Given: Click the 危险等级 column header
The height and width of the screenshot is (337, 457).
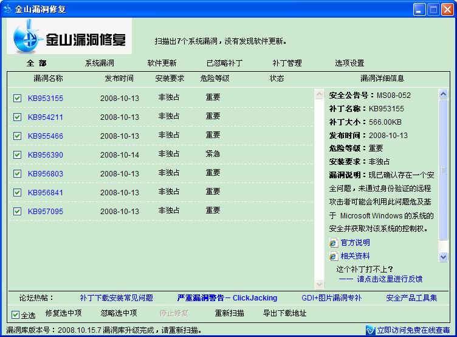Looking at the screenshot, I should [215, 78].
